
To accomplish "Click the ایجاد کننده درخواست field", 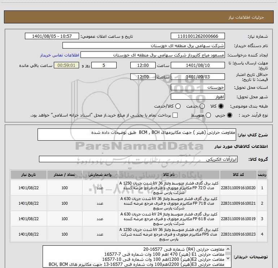I will click(x=152, y=55).
